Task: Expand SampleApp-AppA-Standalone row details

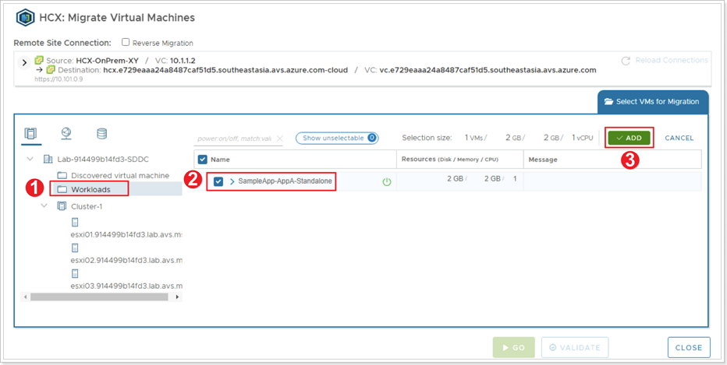Action: 232,182
